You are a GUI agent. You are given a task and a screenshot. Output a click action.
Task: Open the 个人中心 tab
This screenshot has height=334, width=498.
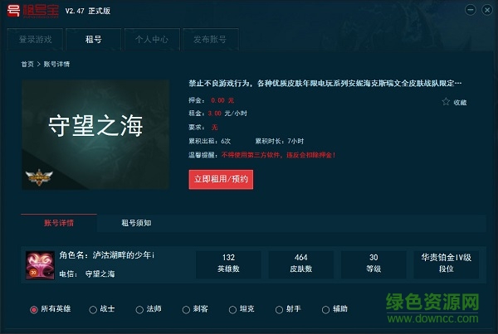[x=152, y=39]
